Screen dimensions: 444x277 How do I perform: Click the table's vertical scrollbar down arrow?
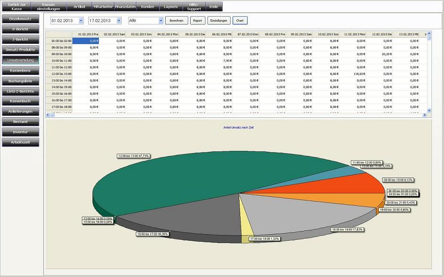pos(429,110)
